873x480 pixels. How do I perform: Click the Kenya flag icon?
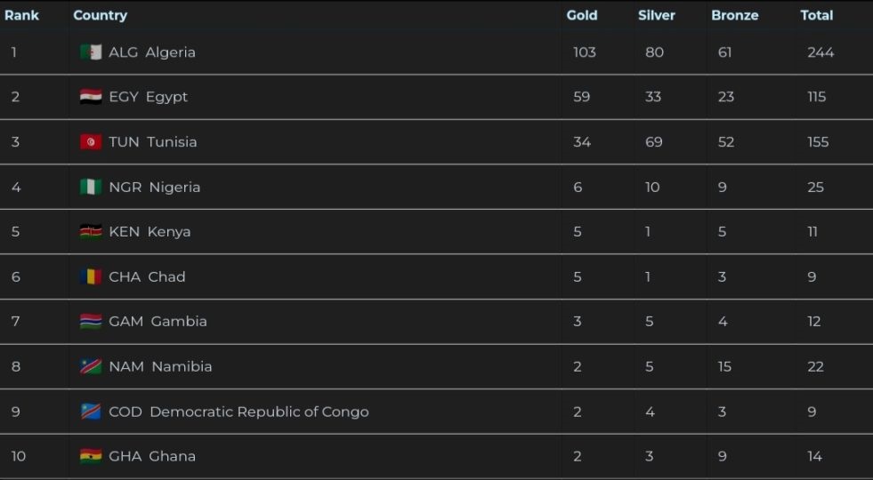click(x=91, y=232)
